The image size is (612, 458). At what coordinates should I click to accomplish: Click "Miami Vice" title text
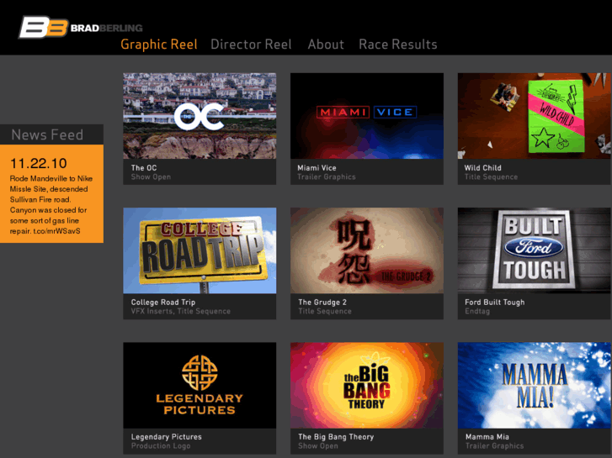pyautogui.click(x=317, y=168)
